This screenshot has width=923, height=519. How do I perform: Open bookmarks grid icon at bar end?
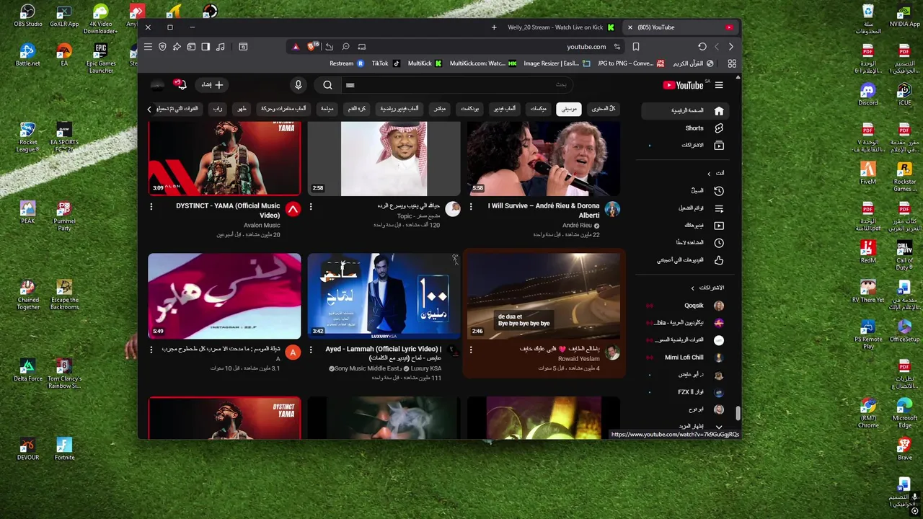tap(732, 63)
